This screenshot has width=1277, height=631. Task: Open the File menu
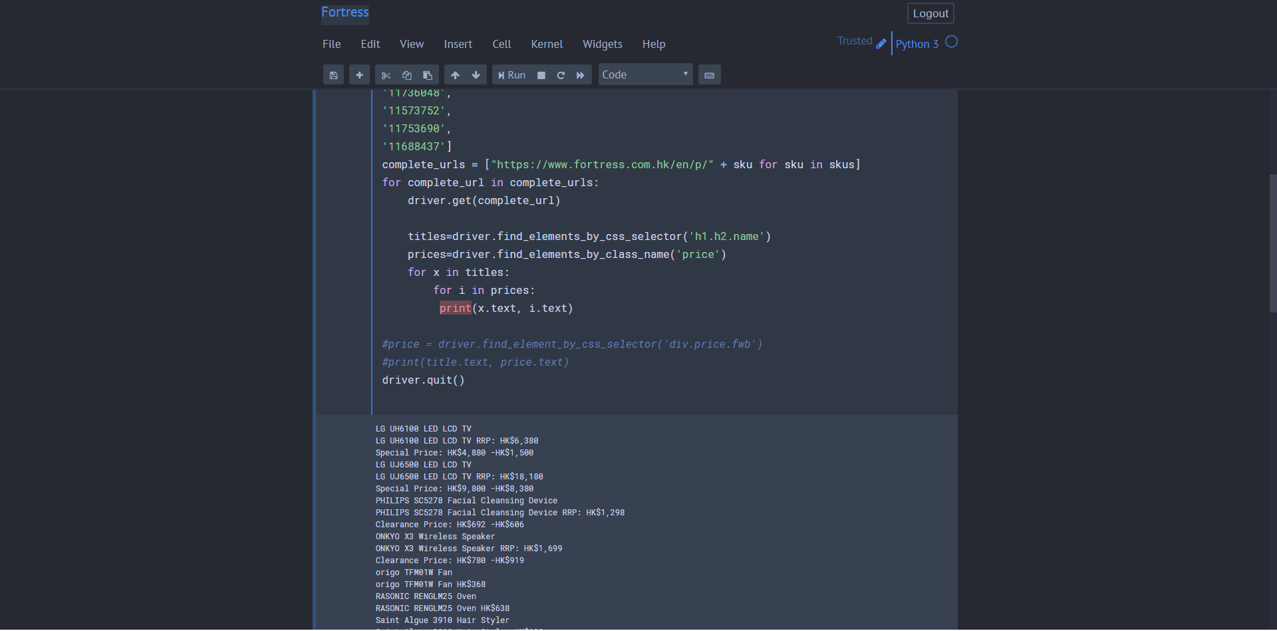(331, 44)
